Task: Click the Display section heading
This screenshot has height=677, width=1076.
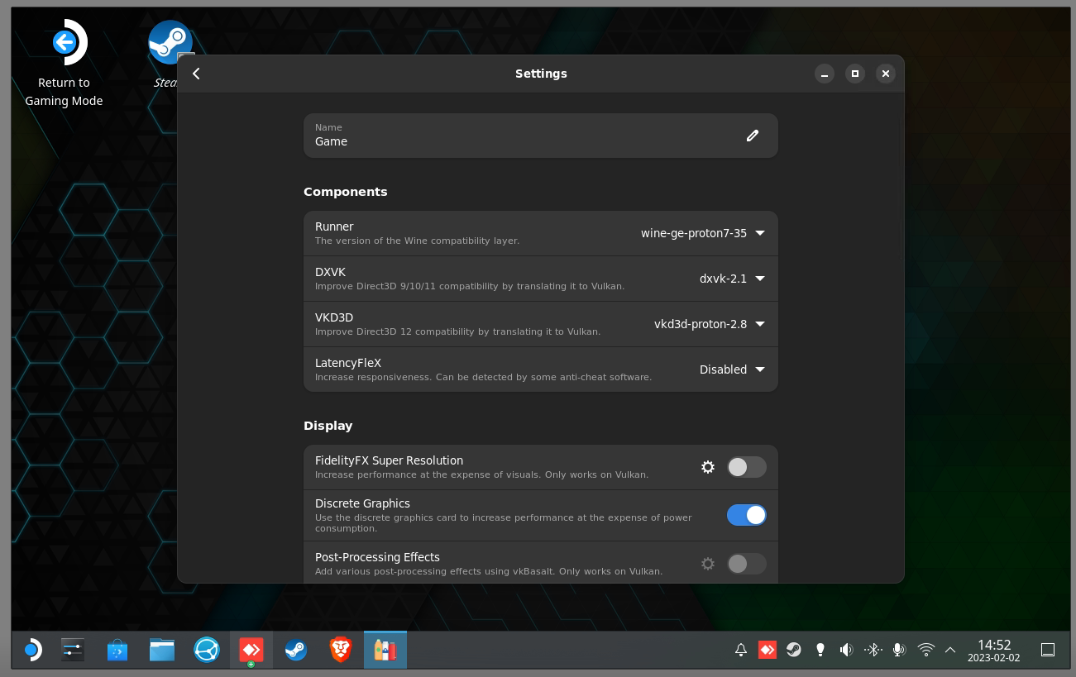Action: (328, 426)
